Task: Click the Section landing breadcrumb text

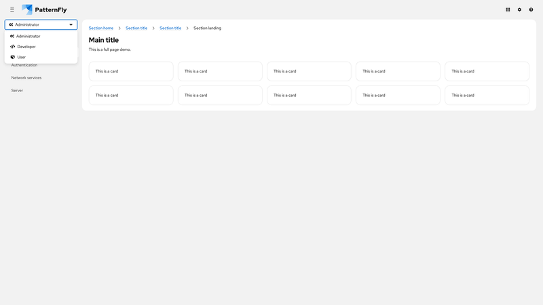Action: tap(207, 28)
